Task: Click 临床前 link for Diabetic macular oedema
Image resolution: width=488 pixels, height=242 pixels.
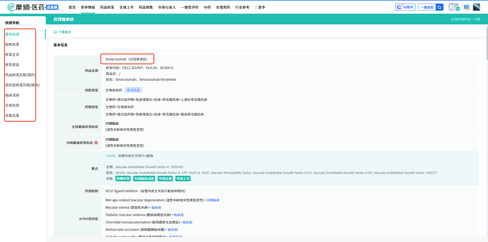Action: [x=179, y=215]
